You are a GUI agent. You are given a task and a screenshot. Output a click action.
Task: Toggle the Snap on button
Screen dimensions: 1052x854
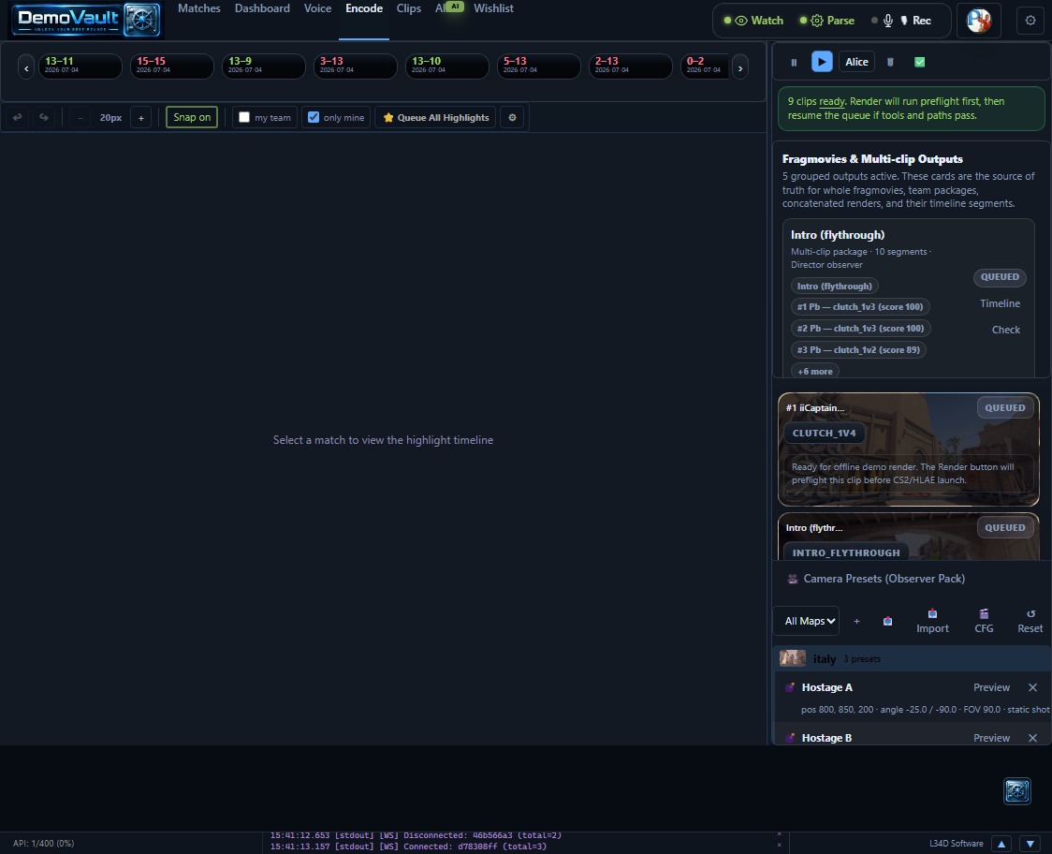click(x=192, y=117)
